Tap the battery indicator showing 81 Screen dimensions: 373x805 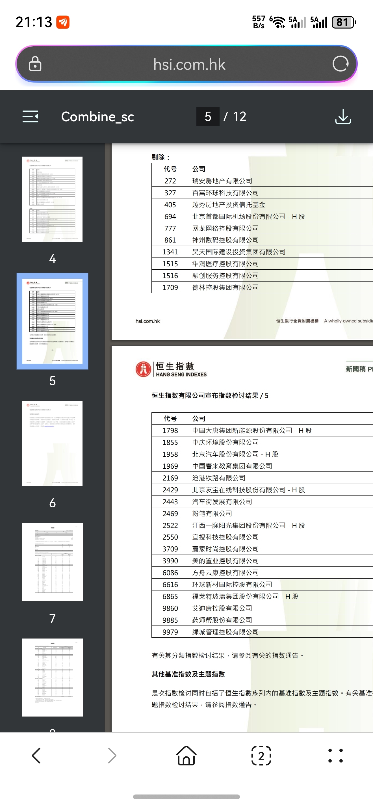[344, 22]
